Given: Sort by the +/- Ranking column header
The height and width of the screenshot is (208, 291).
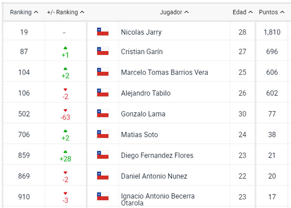Looking at the screenshot, I should click(x=66, y=12).
